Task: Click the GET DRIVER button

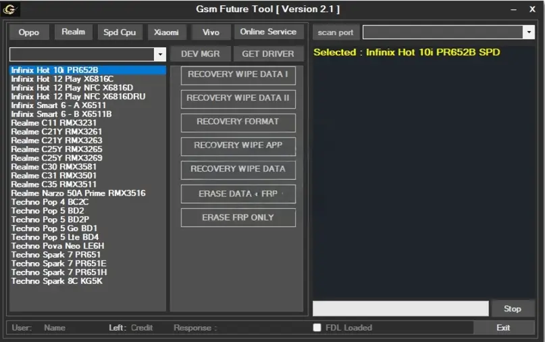Action: click(x=268, y=54)
